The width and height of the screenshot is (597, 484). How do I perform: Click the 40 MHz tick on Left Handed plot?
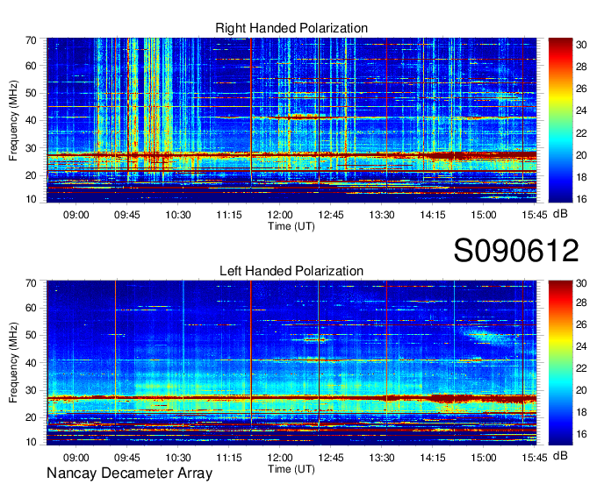(31, 363)
